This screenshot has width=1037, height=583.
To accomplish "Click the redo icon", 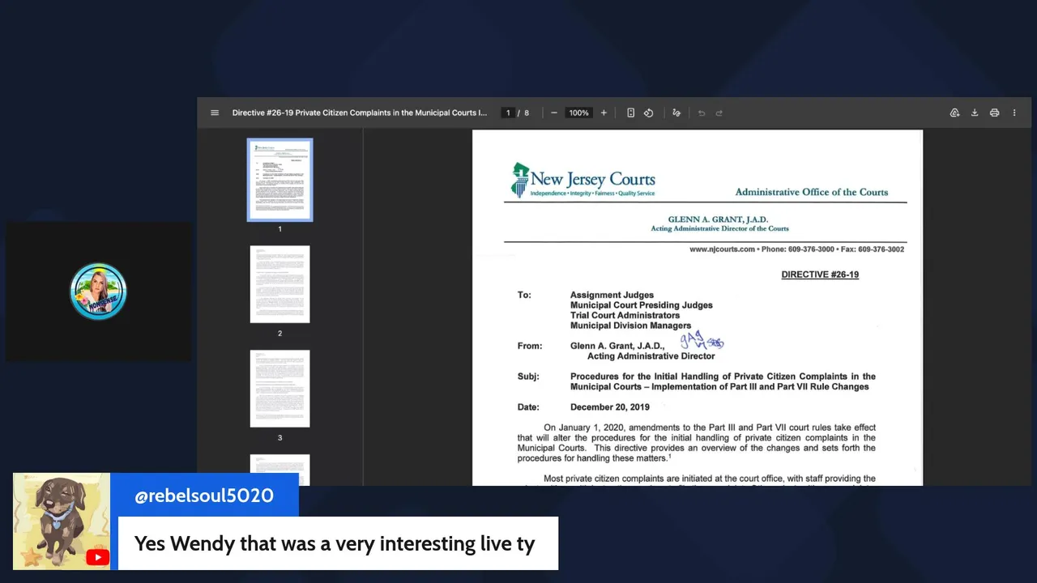I will click(x=719, y=113).
